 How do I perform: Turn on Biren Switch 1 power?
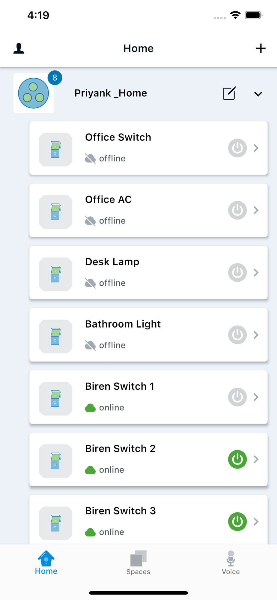click(x=237, y=397)
